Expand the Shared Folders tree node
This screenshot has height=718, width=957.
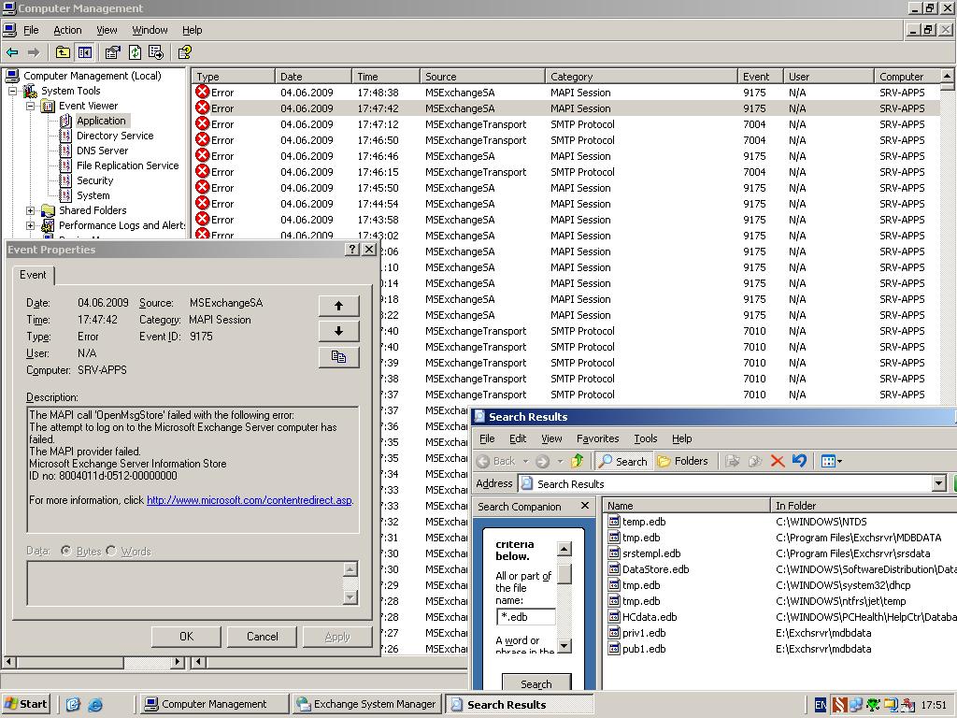(x=30, y=210)
